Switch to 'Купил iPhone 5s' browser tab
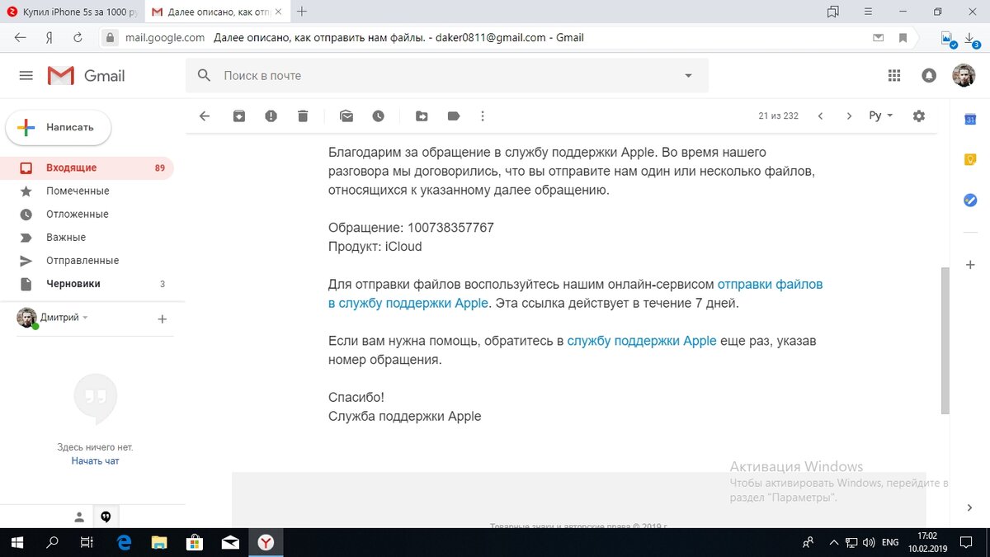990x557 pixels. pyautogui.click(x=73, y=12)
